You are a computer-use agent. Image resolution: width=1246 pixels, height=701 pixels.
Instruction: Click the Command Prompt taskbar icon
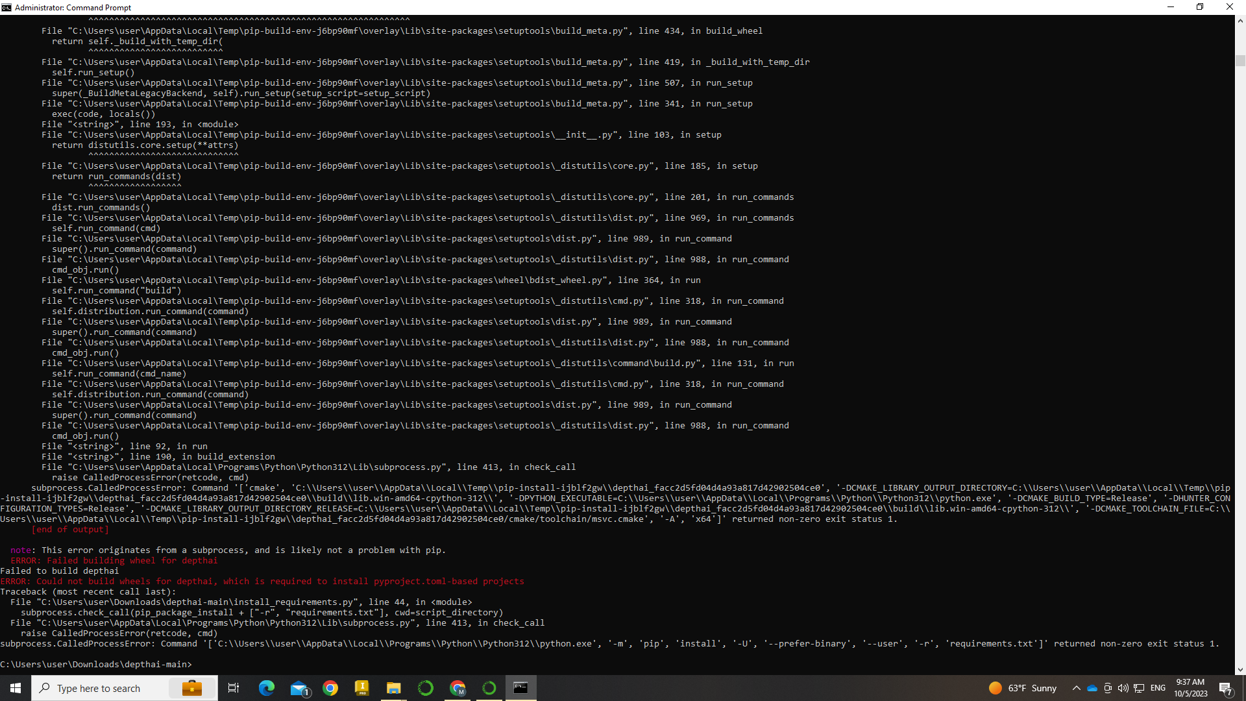[x=520, y=688]
